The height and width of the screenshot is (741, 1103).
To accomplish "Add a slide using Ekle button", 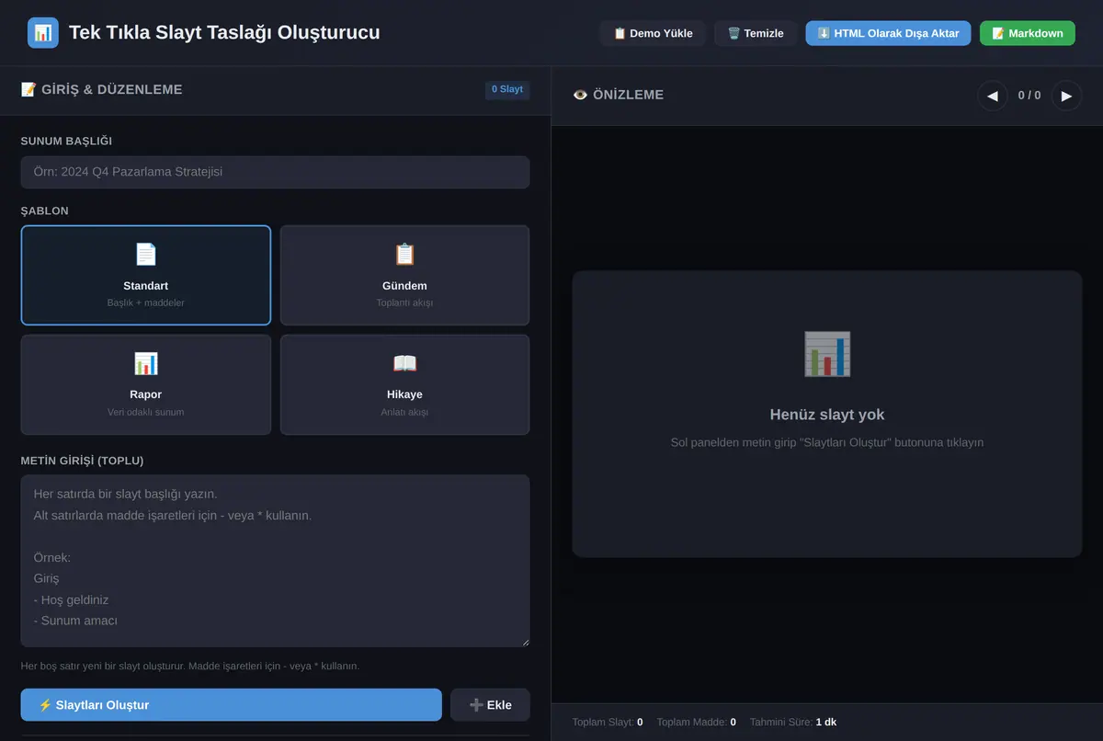I will click(490, 705).
